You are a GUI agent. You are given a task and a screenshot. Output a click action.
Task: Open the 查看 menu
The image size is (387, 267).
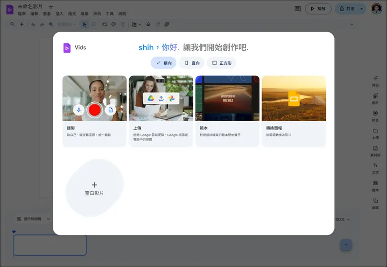coord(47,14)
